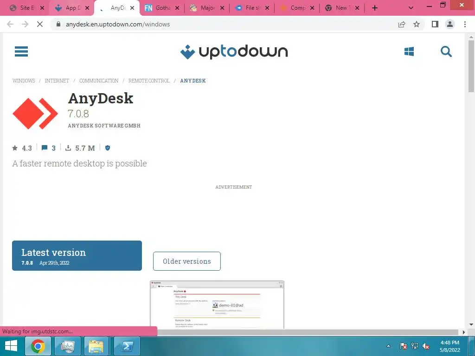
Task: Click the Uptodown logo
Action: tap(234, 52)
